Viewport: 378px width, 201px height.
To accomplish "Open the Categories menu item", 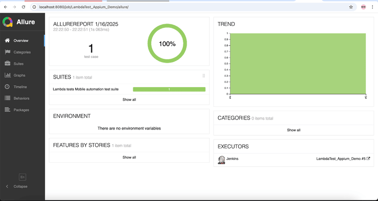I will [x=22, y=52].
